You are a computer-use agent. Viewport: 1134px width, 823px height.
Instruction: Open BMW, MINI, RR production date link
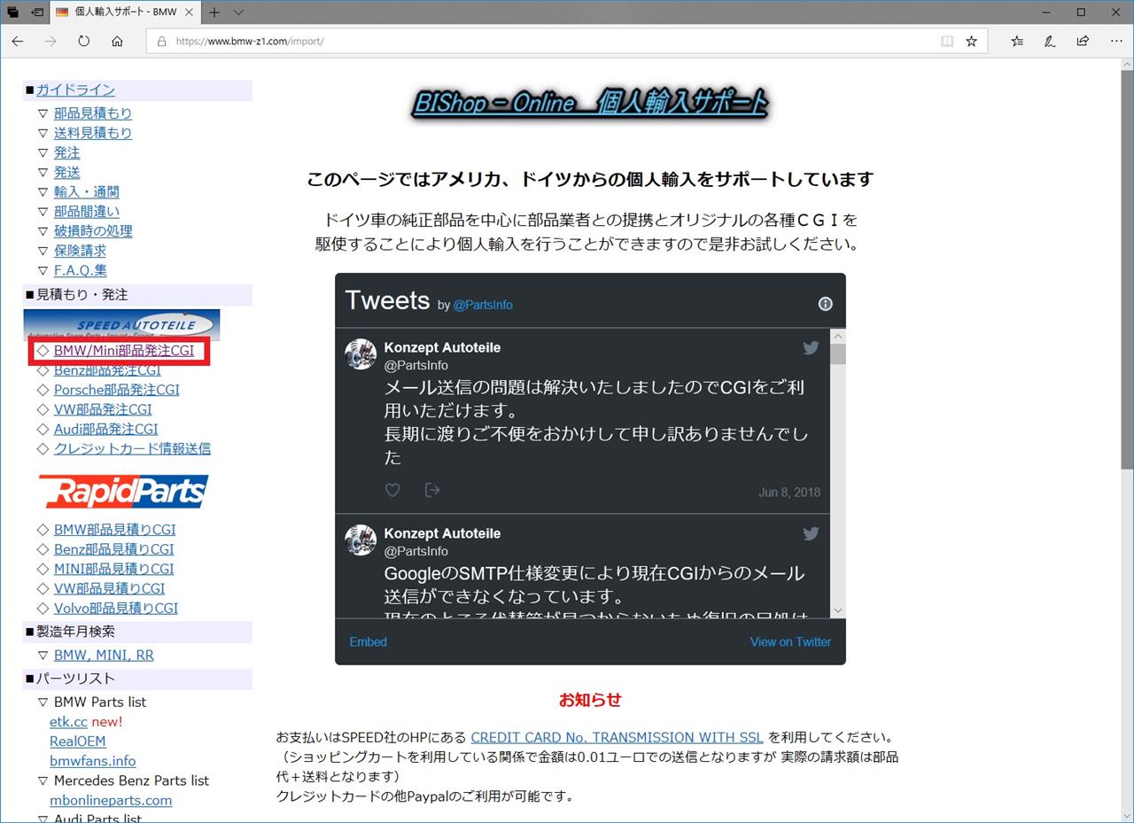tap(104, 656)
